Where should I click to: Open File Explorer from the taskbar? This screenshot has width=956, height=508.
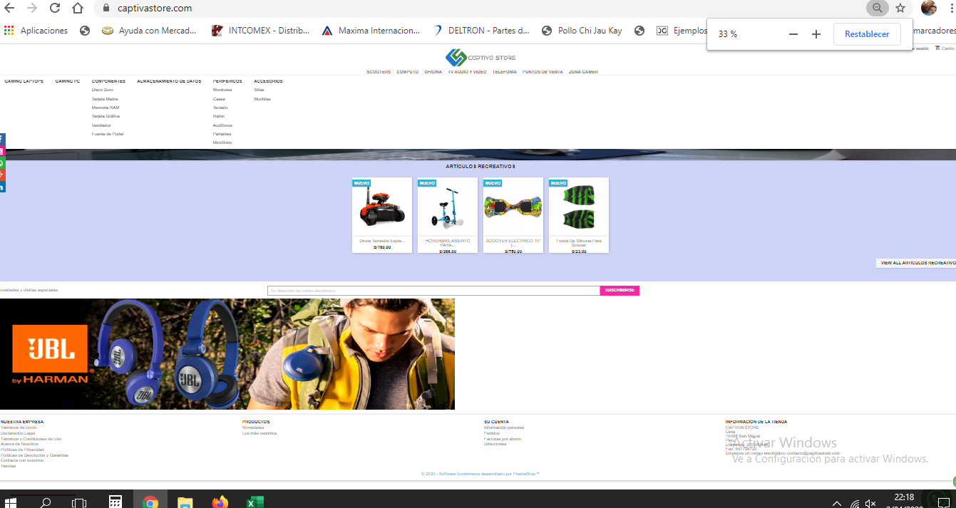185,502
